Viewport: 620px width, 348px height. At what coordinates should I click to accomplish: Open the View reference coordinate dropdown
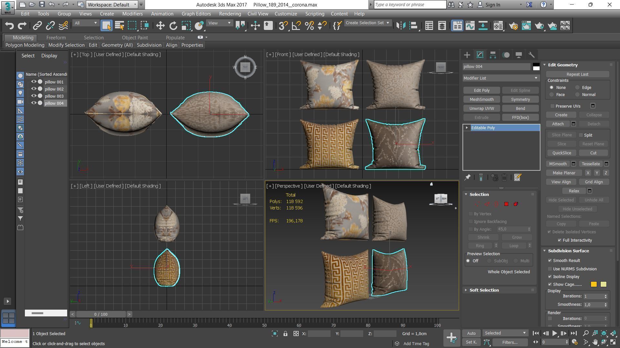[x=219, y=23]
